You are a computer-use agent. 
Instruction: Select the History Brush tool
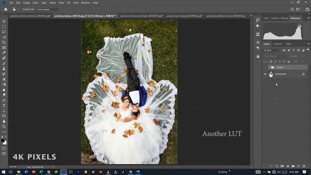[4, 74]
